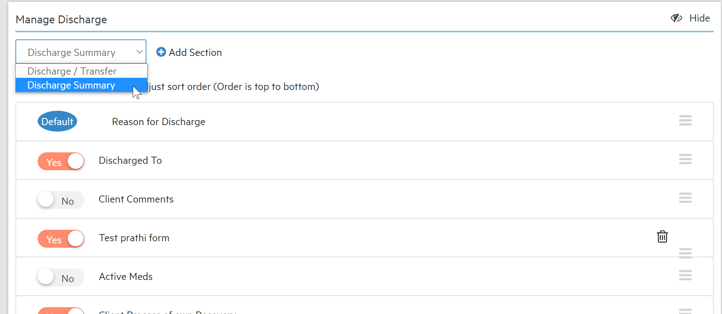This screenshot has width=722, height=314.
Task: Click the Discharged To reorder handle
Action: coord(685,159)
